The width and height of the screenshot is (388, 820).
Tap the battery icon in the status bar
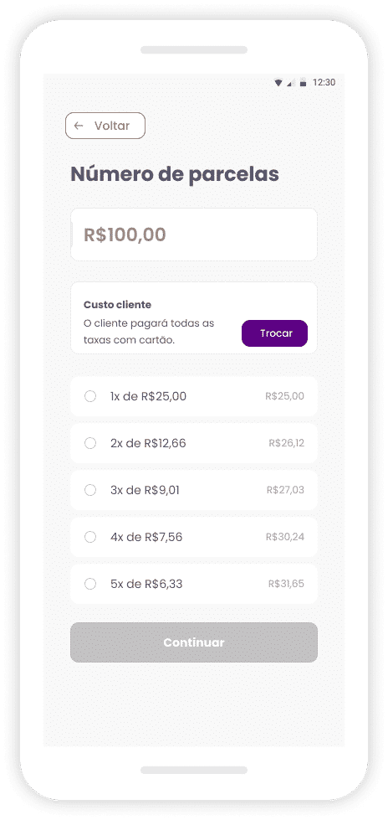coord(303,83)
